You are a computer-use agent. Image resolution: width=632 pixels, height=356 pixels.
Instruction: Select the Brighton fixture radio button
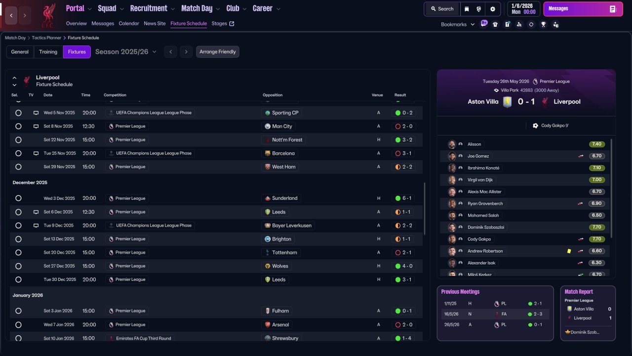tap(18, 239)
